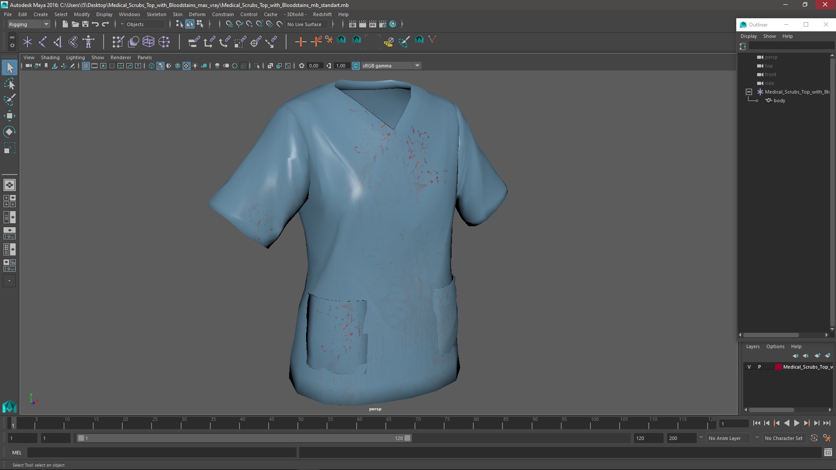The width and height of the screenshot is (836, 470).
Task: Open the File menu
Action: coord(8,14)
